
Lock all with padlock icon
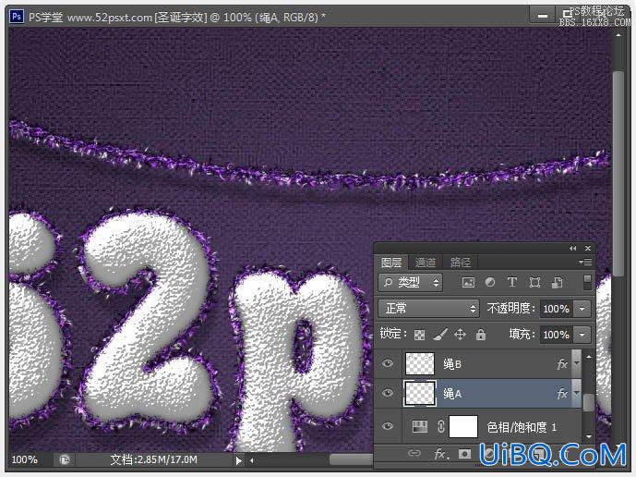pos(481,335)
